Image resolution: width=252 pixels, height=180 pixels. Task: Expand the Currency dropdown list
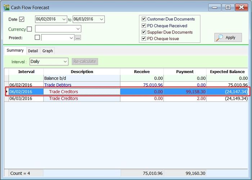point(78,29)
